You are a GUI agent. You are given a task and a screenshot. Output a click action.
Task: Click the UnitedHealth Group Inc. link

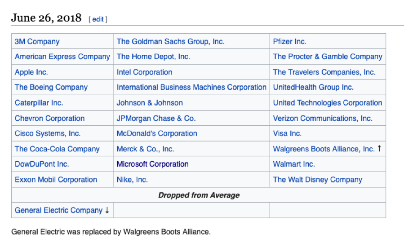tap(313, 87)
